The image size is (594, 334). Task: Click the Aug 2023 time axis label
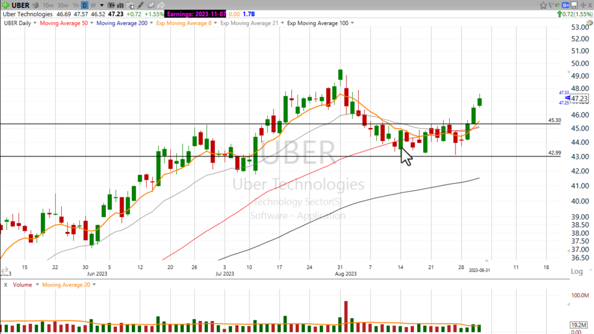click(345, 273)
